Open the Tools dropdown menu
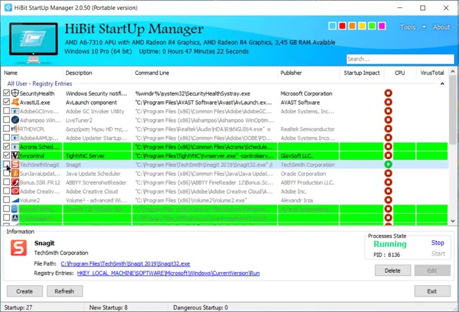This screenshot has height=312, width=459. [413, 27]
